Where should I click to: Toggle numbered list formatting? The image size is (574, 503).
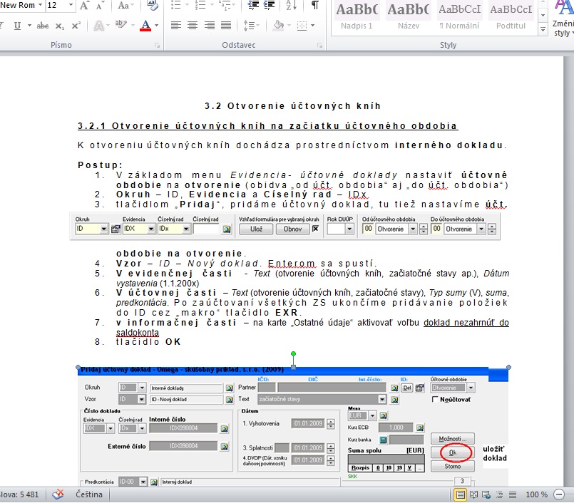coord(200,5)
